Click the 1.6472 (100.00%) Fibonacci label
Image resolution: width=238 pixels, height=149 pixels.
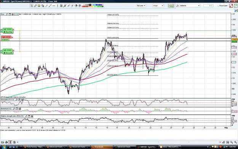pyautogui.click(x=113, y=38)
